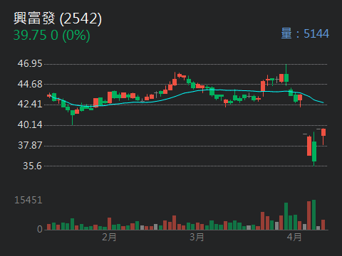Click the 15451 volume axis label

[28, 200]
